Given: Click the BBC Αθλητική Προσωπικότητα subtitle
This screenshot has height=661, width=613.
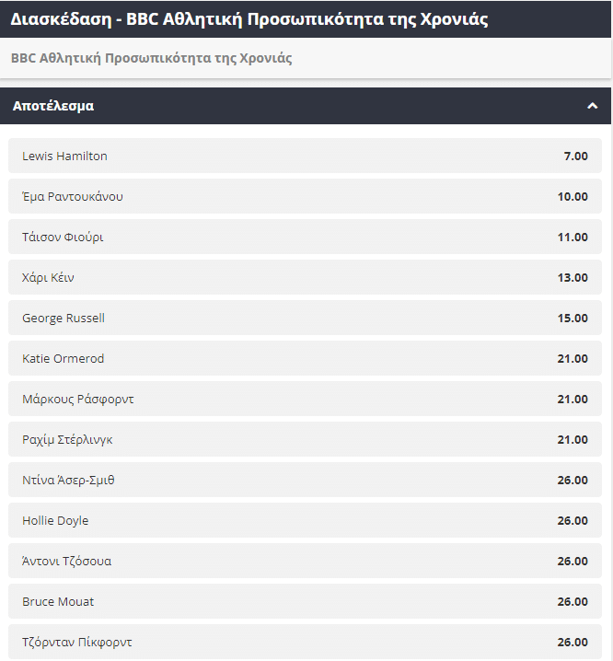Looking at the screenshot, I should pos(152,58).
